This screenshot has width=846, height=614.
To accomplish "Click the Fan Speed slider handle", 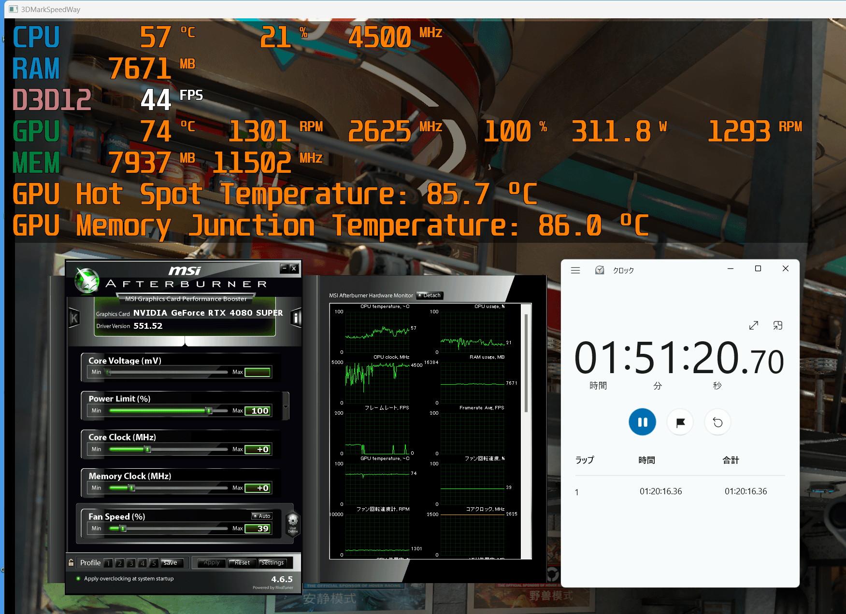I will [x=123, y=529].
